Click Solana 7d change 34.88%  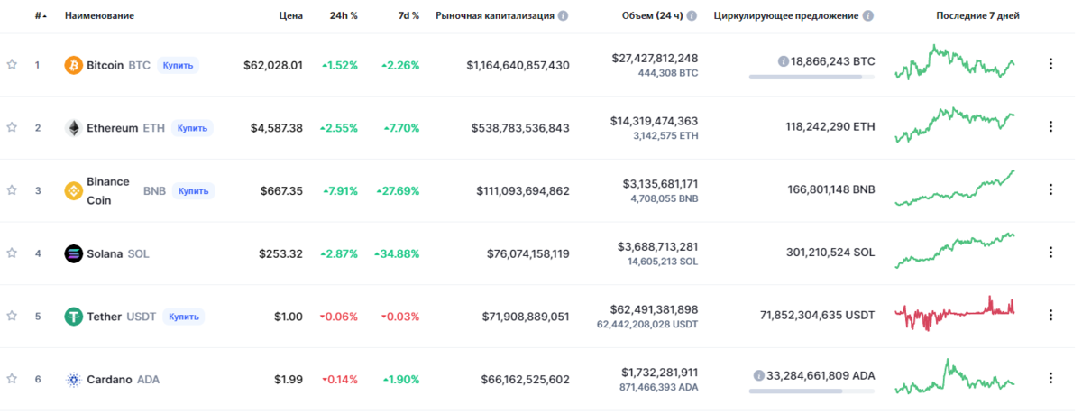click(397, 253)
